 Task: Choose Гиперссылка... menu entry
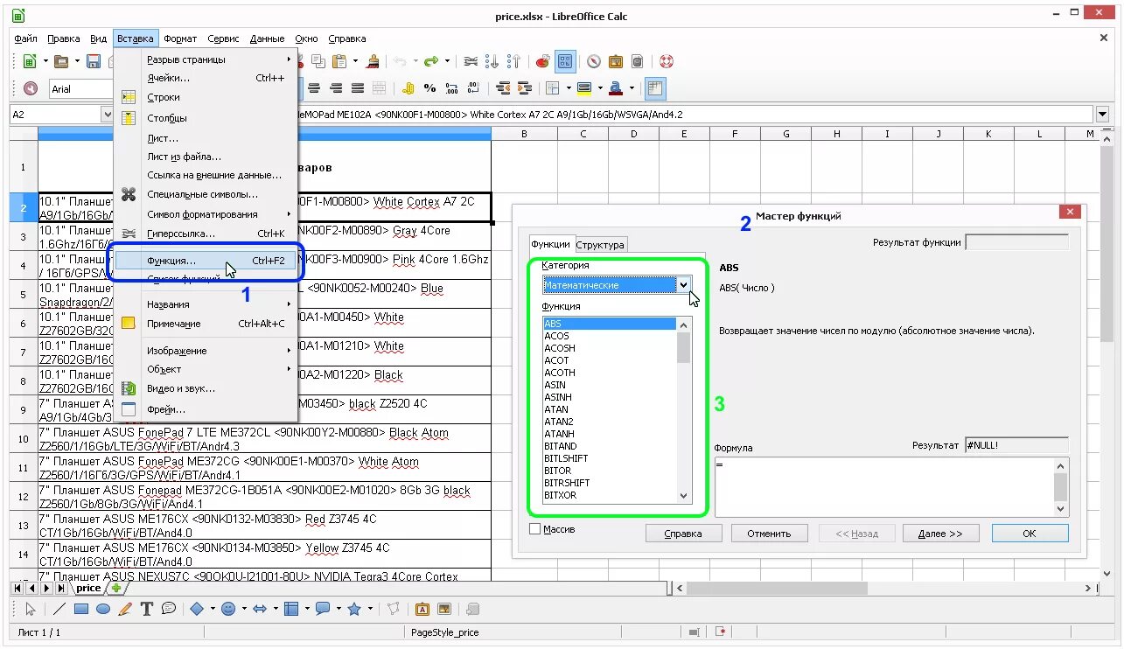click(x=206, y=234)
